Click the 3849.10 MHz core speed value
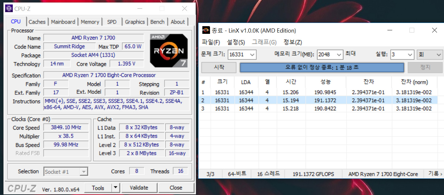Screen dimensions: 444x195 (x=66, y=127)
